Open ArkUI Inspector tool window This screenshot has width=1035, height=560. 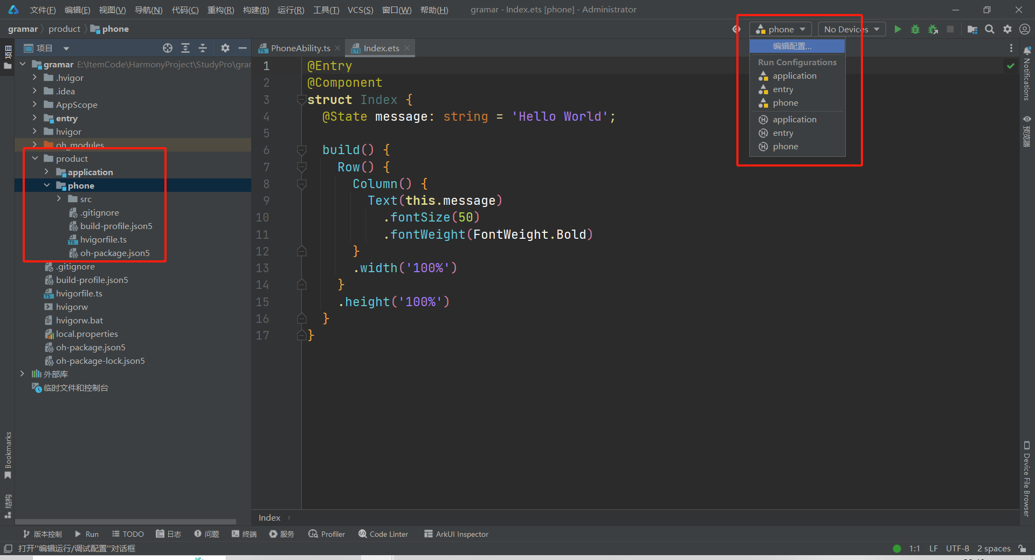pyautogui.click(x=456, y=534)
